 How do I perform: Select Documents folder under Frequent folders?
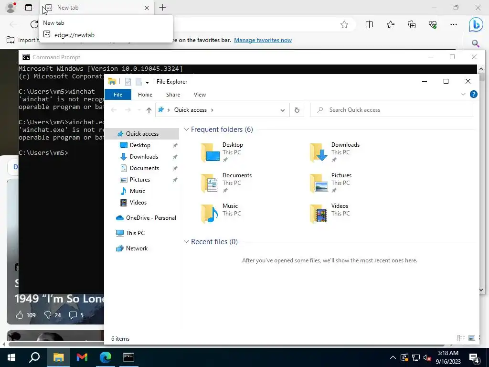[226, 183]
